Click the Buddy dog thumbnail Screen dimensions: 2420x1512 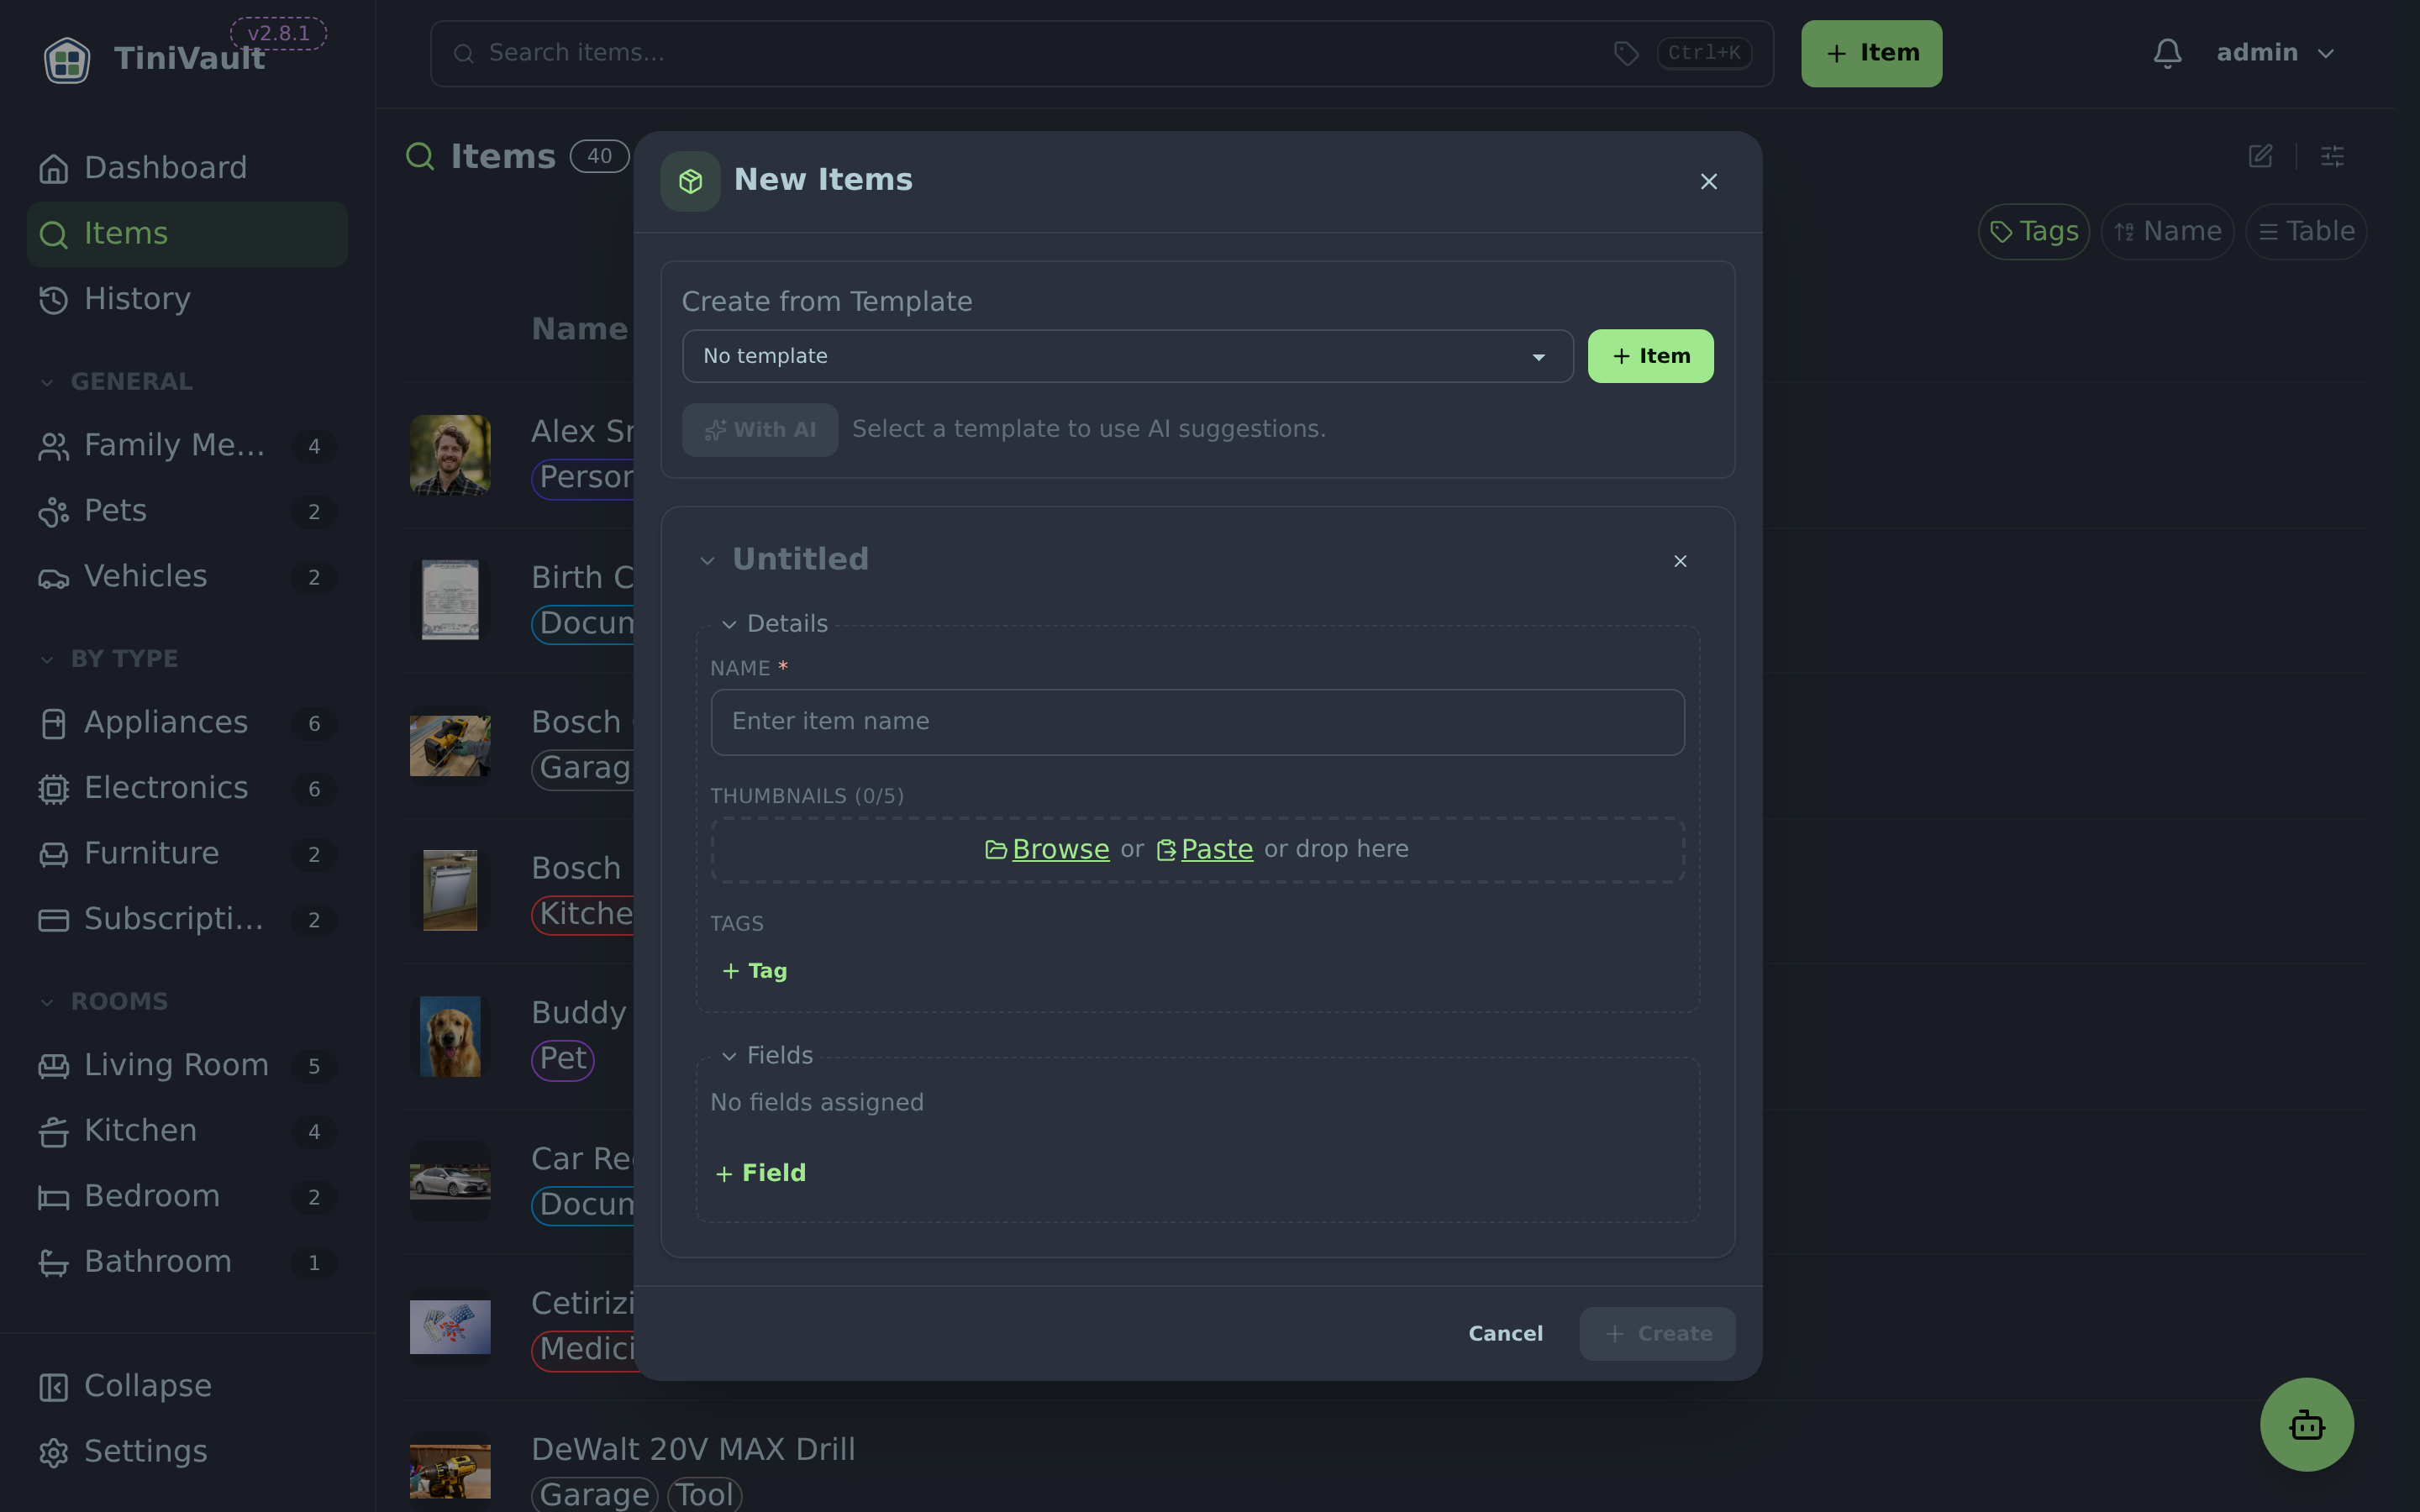click(x=450, y=1037)
